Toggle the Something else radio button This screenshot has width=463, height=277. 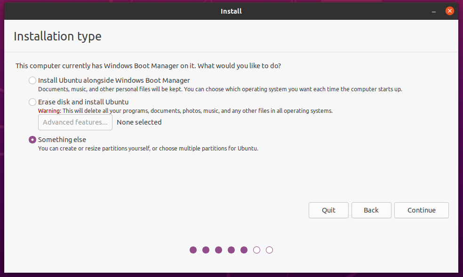[32, 140]
